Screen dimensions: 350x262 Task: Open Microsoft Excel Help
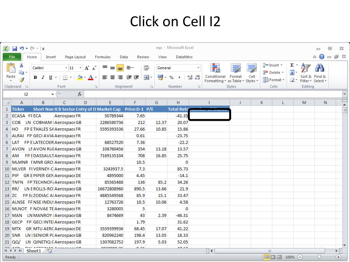coord(322,57)
